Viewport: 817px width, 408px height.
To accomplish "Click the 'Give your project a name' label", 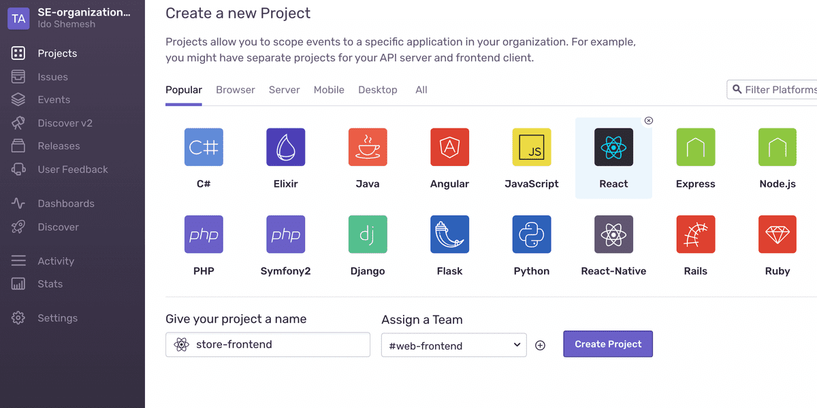I will [236, 319].
